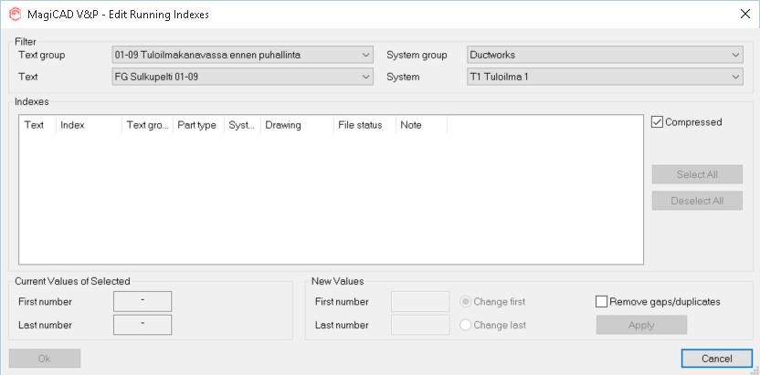Sort by the Note column header

421,125
